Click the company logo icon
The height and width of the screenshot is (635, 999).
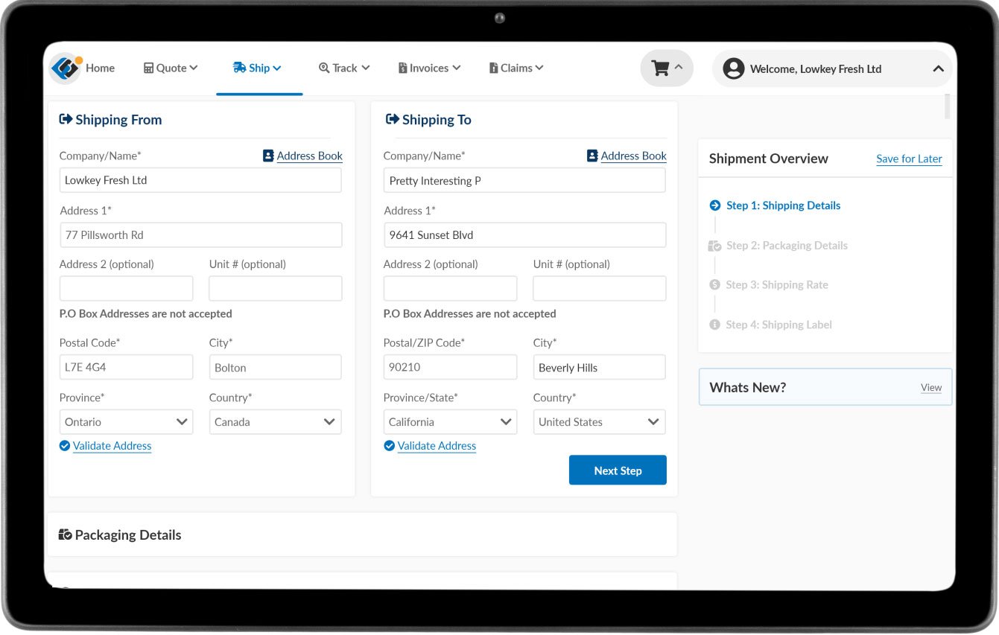click(x=66, y=68)
